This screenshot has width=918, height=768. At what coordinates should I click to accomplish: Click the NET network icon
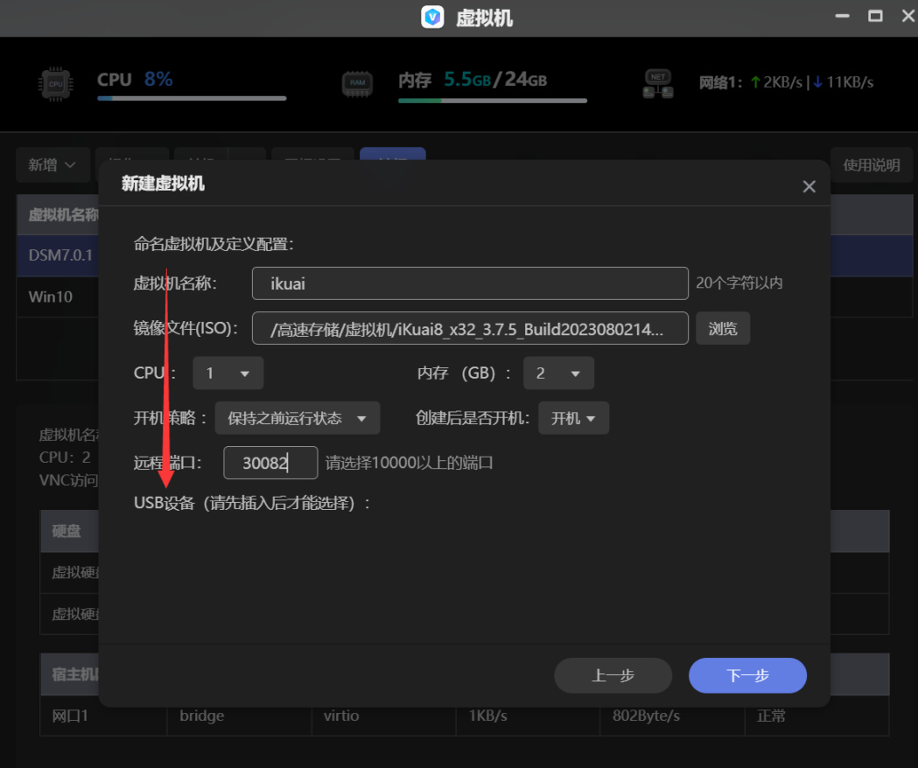pos(658,84)
